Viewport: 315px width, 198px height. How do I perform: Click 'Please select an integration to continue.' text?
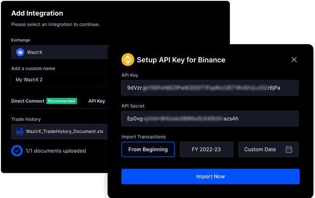point(56,25)
